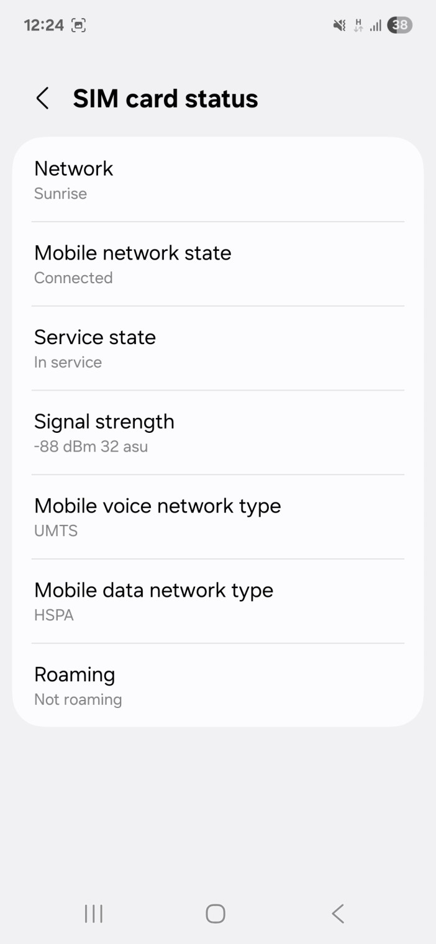
Task: Tap the signal strength bars icon
Action: 375,25
